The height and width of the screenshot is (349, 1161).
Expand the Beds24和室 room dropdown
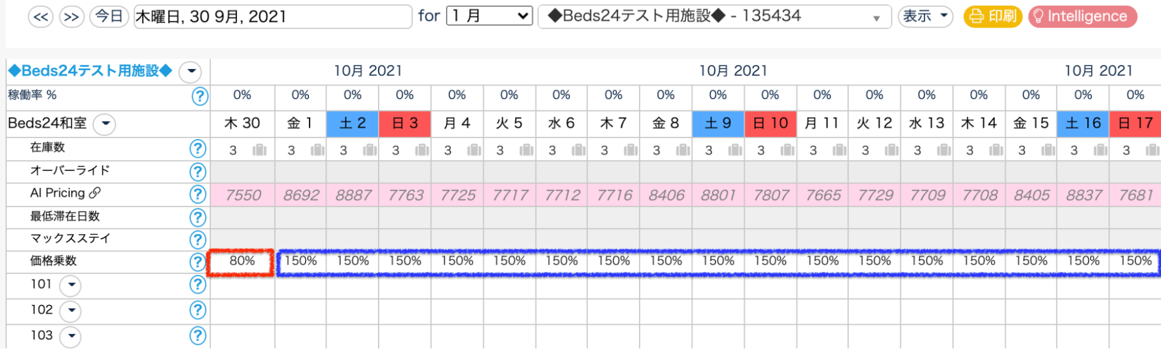click(105, 124)
